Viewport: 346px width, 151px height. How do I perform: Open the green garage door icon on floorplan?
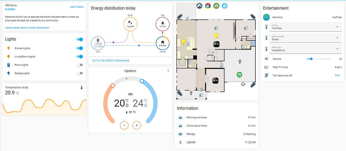pyautogui.click(x=239, y=75)
